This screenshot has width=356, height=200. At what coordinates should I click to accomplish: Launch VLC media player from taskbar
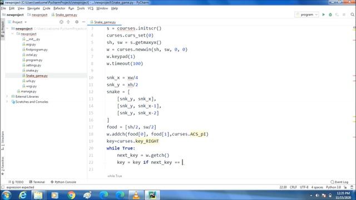point(136,195)
